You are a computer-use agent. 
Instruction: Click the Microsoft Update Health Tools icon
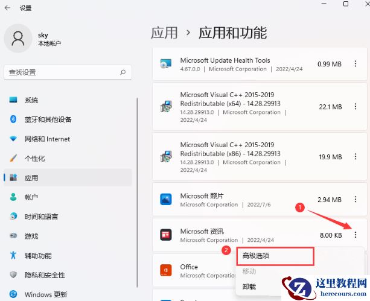click(166, 64)
